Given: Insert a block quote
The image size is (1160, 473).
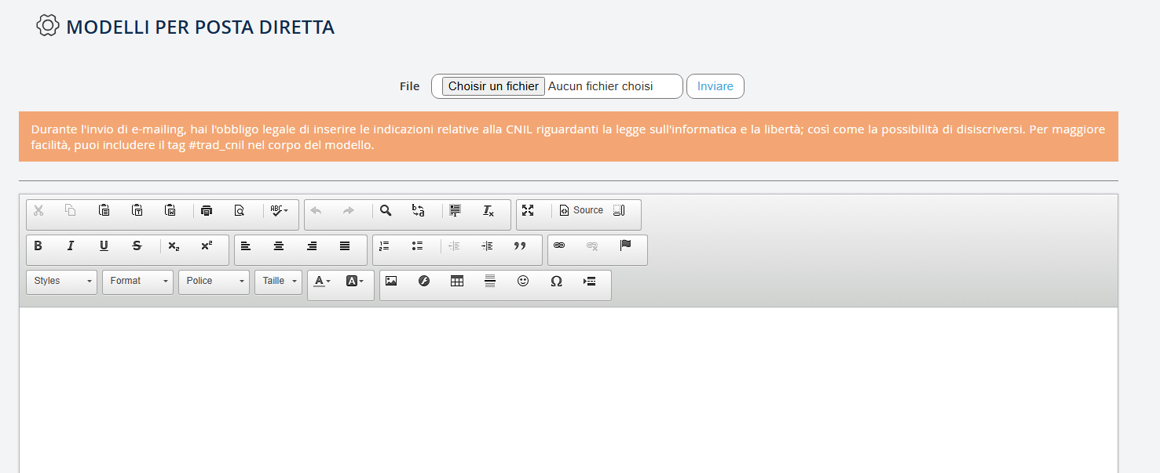Looking at the screenshot, I should tap(520, 246).
